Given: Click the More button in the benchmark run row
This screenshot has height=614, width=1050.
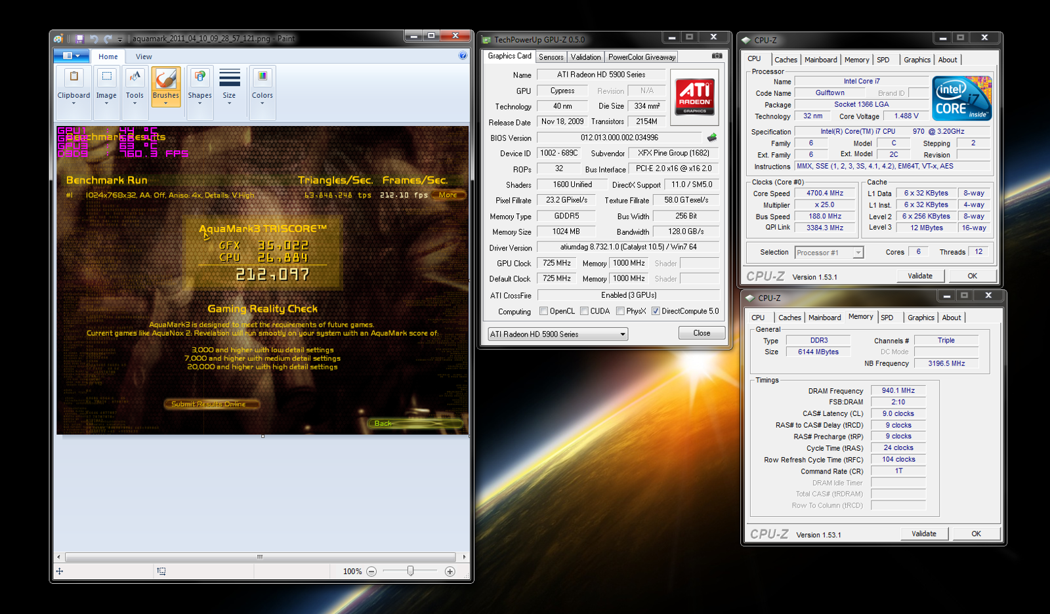Looking at the screenshot, I should [x=448, y=195].
